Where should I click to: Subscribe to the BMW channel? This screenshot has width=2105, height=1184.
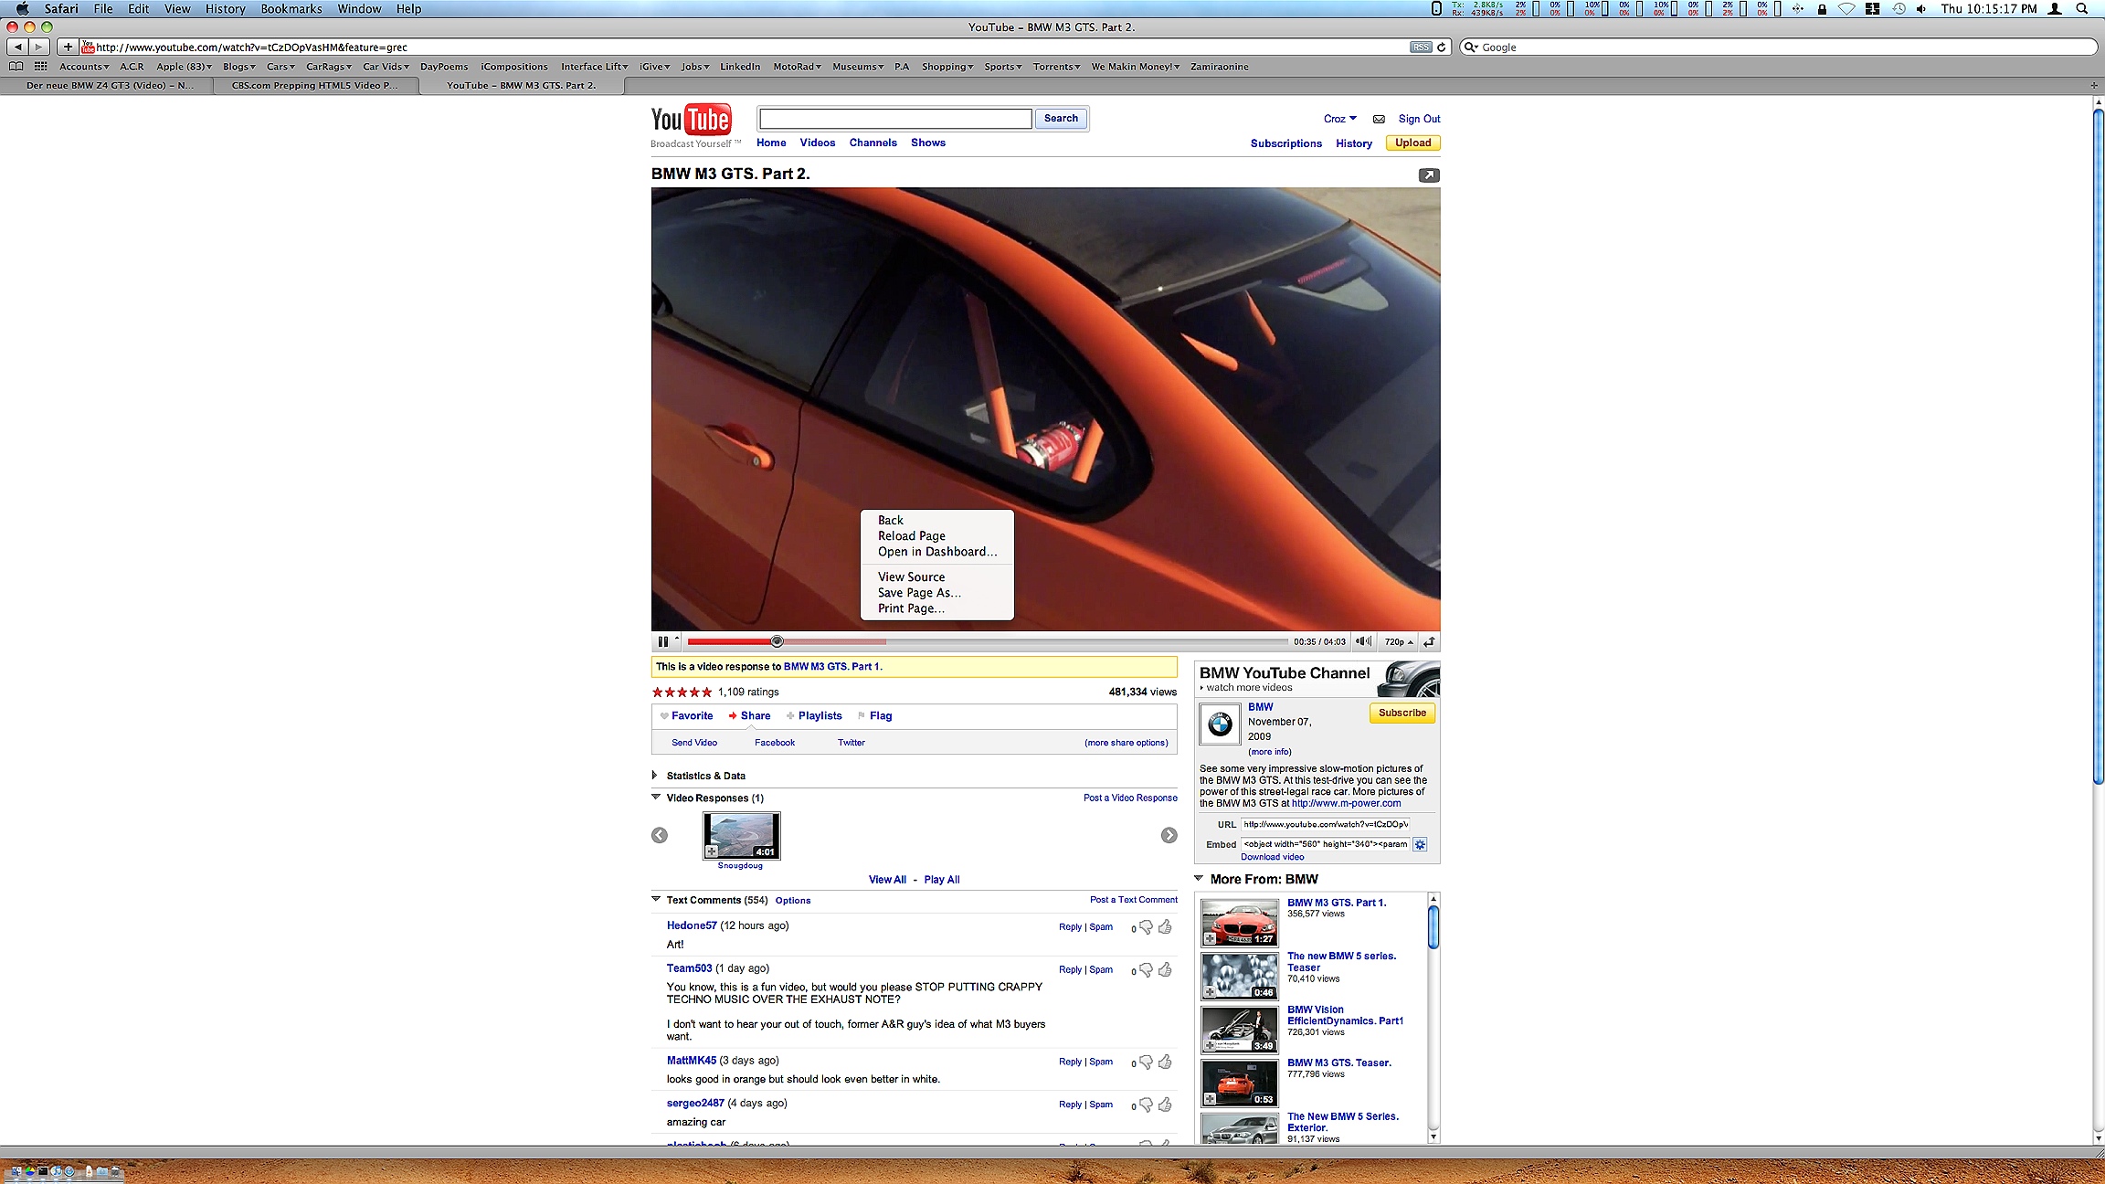point(1402,714)
